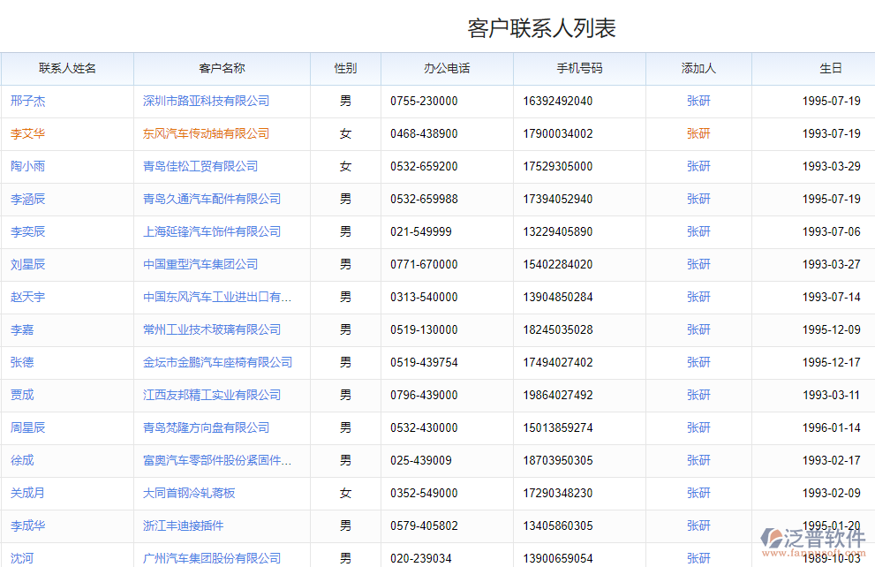Select the 生日 column header
Screen dimensions: 875x567
coord(830,69)
